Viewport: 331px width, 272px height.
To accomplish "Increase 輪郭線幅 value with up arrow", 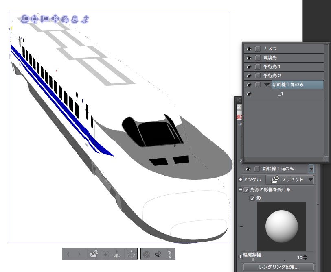I will click(305, 256).
